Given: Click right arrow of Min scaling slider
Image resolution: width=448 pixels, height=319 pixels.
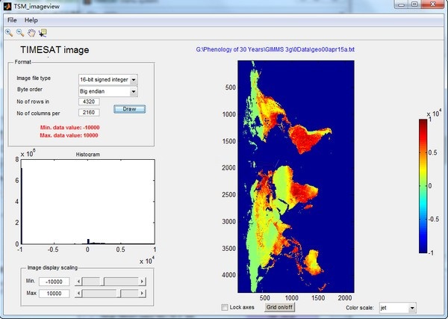Looking at the screenshot, I should (x=143, y=282).
